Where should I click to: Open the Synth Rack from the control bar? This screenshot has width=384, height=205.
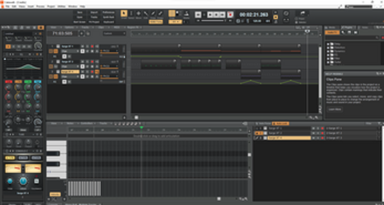[108, 17]
